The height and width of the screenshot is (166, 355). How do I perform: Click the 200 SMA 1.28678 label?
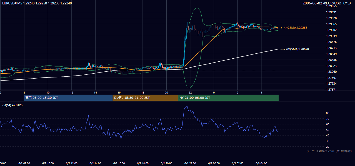tap(295, 49)
